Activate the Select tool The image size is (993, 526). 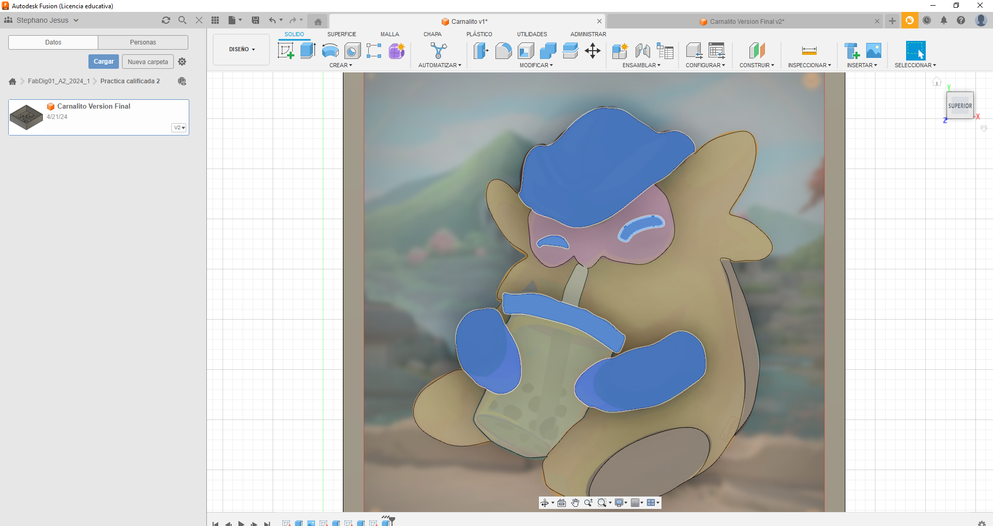pos(915,51)
